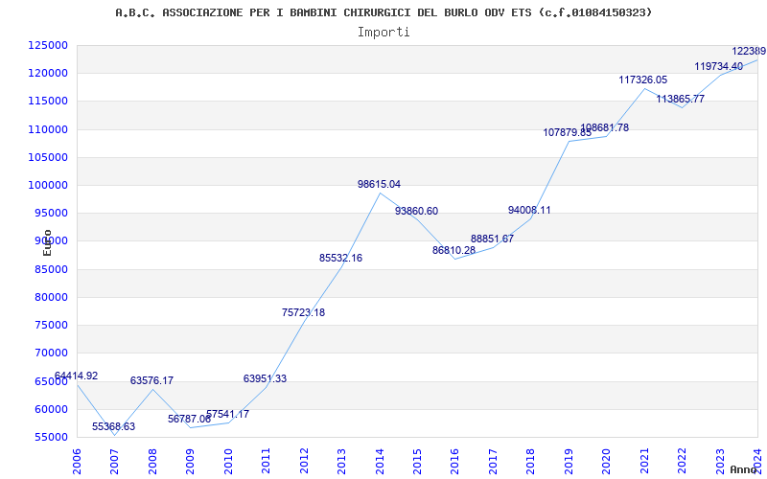The height and width of the screenshot is (479, 767).
Task: Click x-axis year 2012
Action: pyautogui.click(x=304, y=462)
